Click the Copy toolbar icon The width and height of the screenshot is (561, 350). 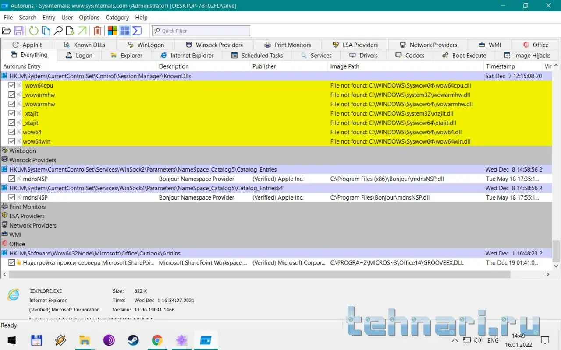(46, 31)
